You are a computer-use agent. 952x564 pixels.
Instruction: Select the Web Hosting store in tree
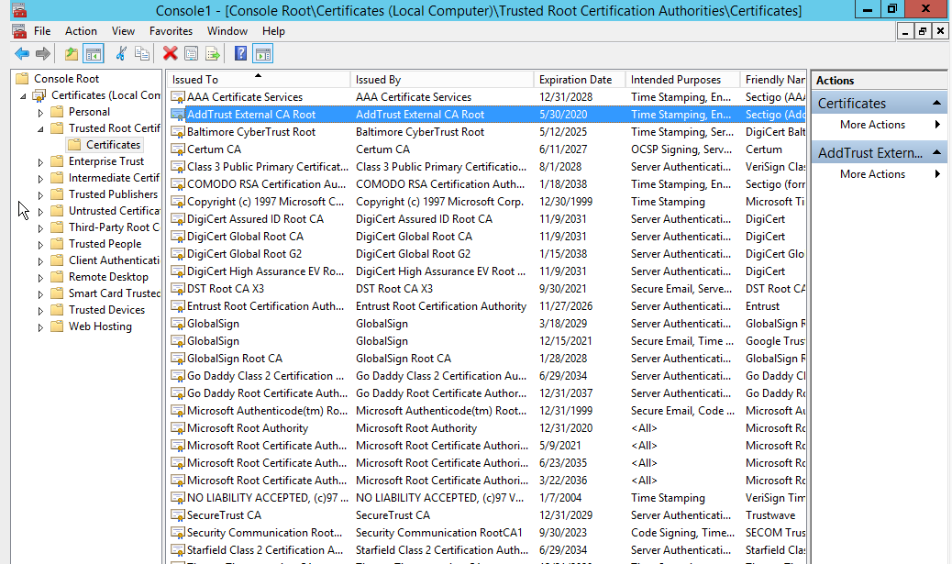click(100, 326)
